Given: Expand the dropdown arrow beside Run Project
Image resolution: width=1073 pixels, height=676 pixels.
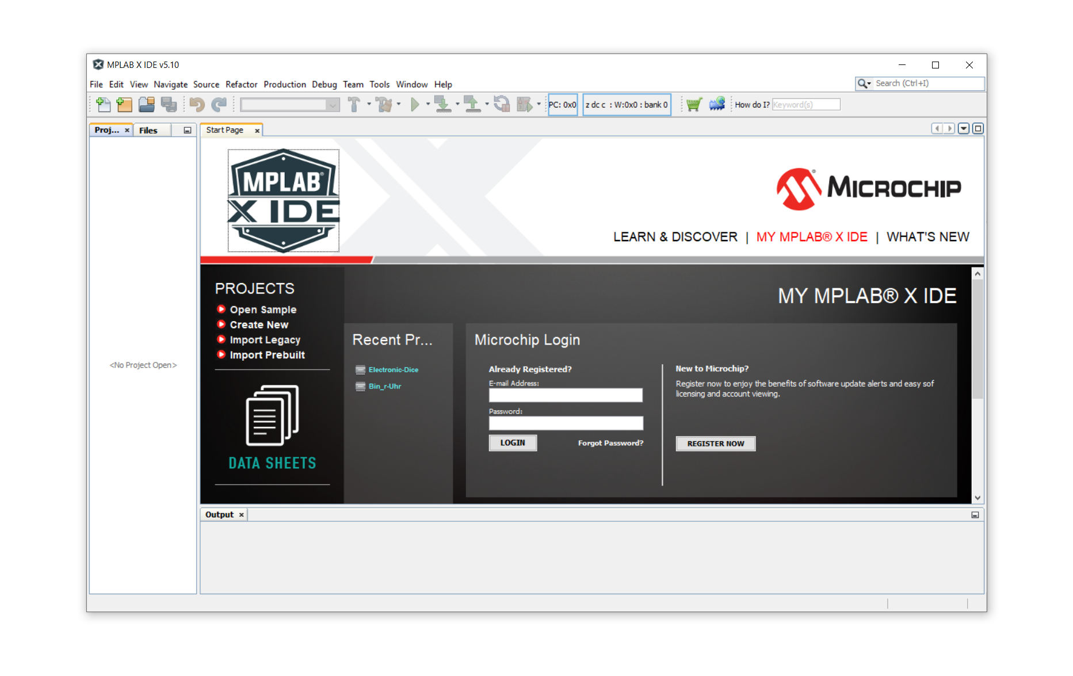Looking at the screenshot, I should point(427,105).
